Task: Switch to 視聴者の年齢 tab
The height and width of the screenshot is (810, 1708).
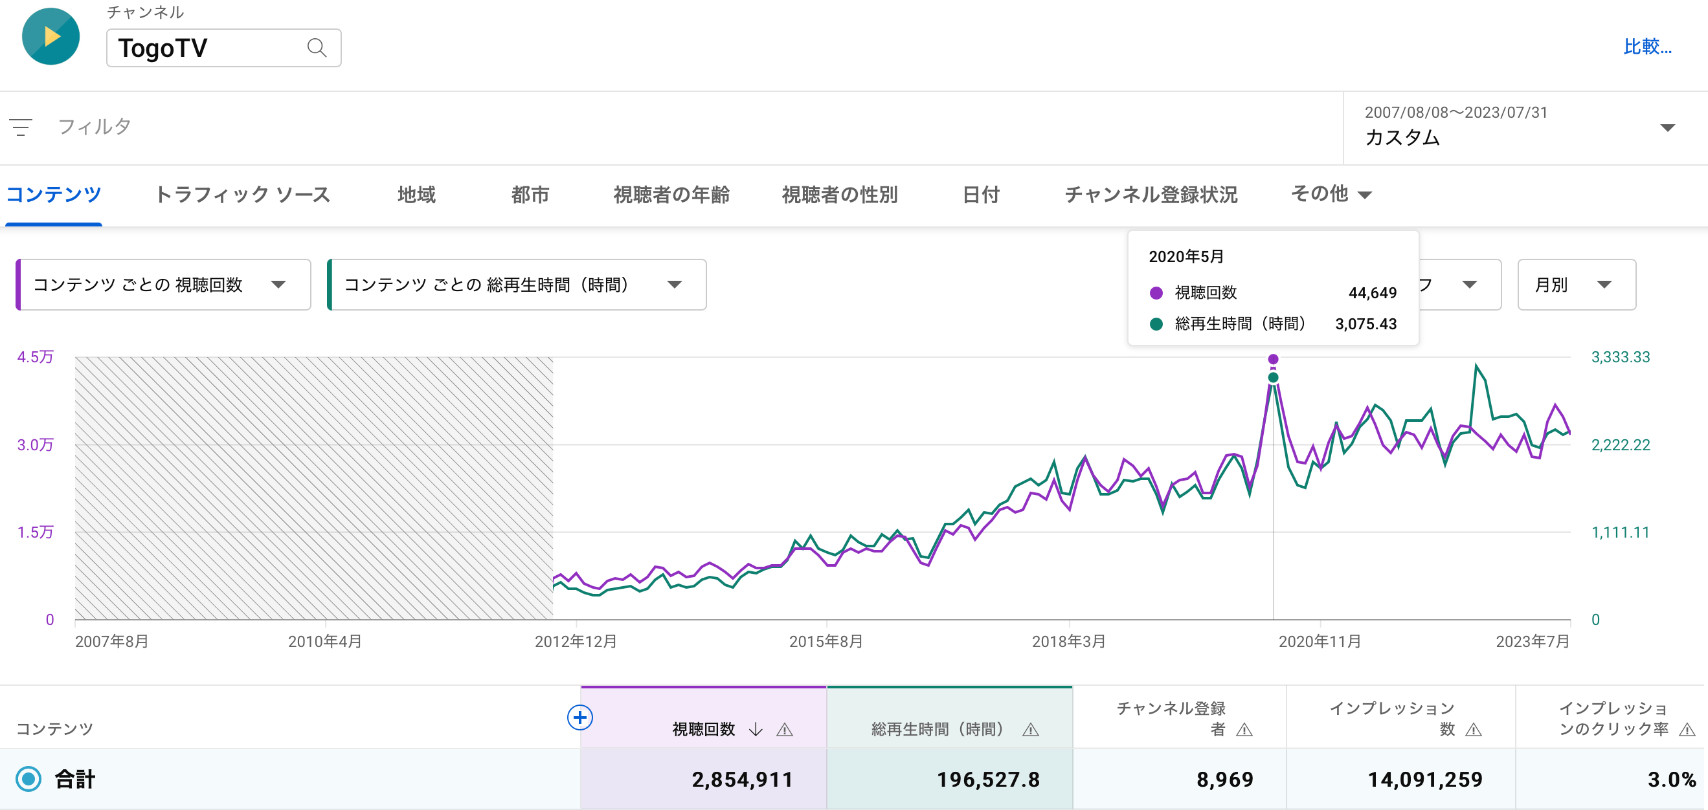Action: point(671,195)
